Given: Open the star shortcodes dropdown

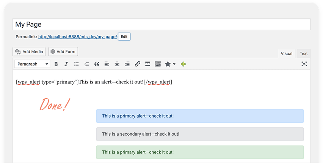Looking at the screenshot, I should point(170,64).
